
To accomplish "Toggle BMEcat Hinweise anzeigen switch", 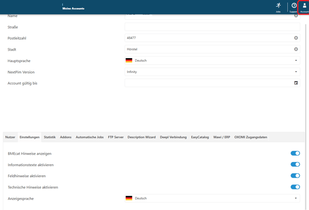I will 295,153.
